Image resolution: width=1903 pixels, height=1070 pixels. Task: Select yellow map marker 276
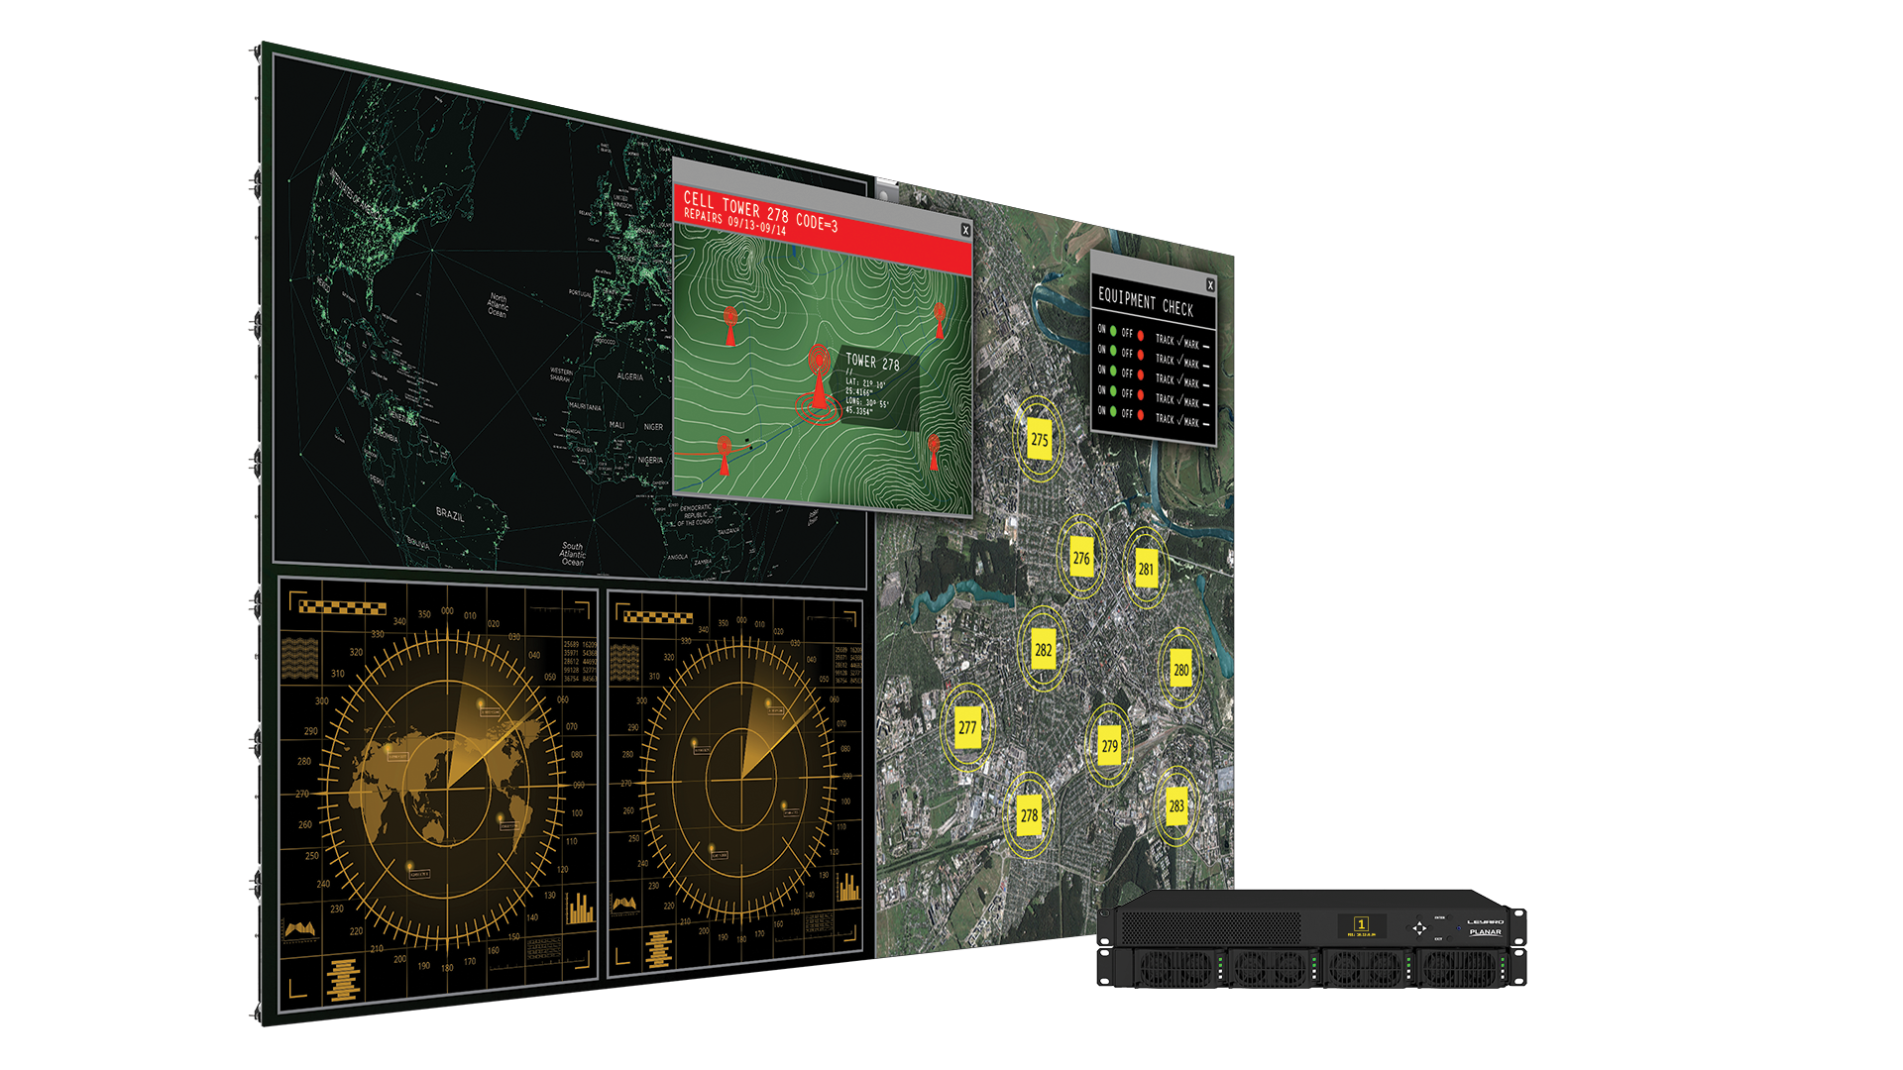pos(1081,558)
